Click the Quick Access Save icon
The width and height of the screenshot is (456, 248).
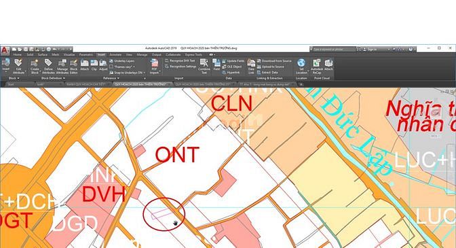(x=26, y=49)
